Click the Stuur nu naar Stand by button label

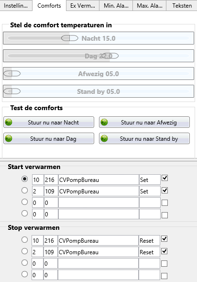pos(149,139)
